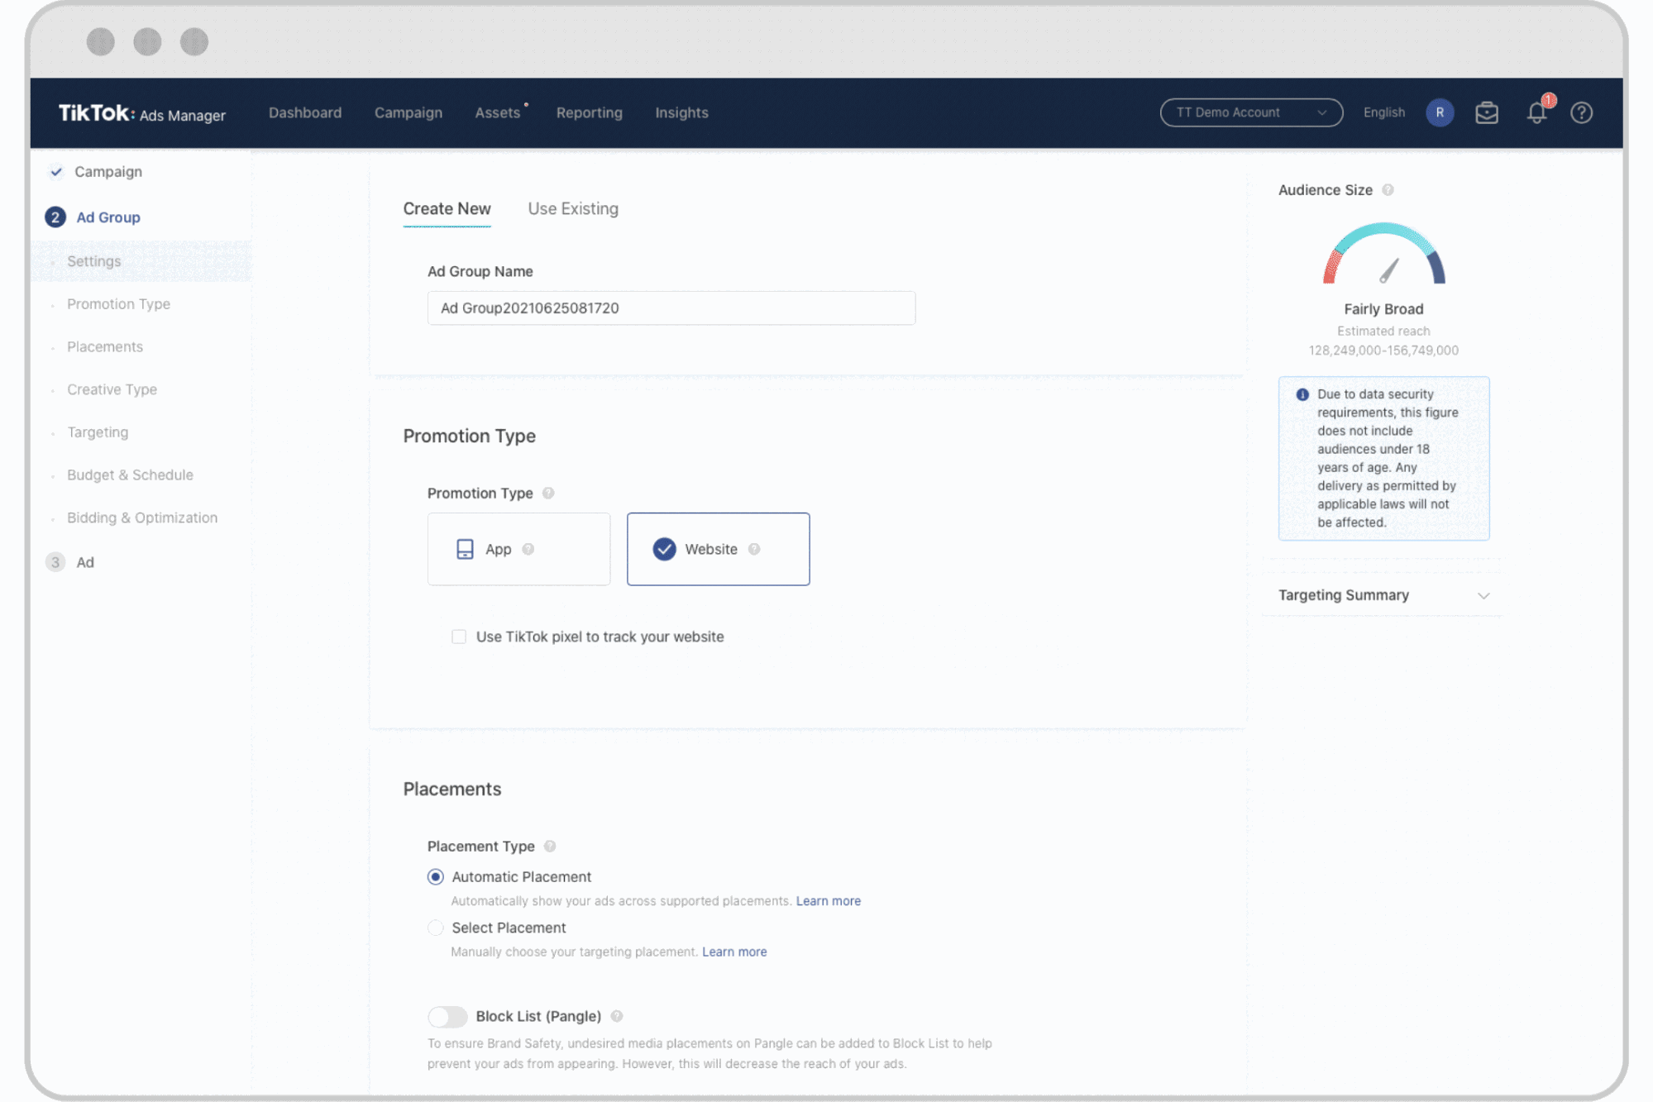Screen dimensions: 1653x1102
Task: Open the TT Demo Account dropdown
Action: [1250, 112]
